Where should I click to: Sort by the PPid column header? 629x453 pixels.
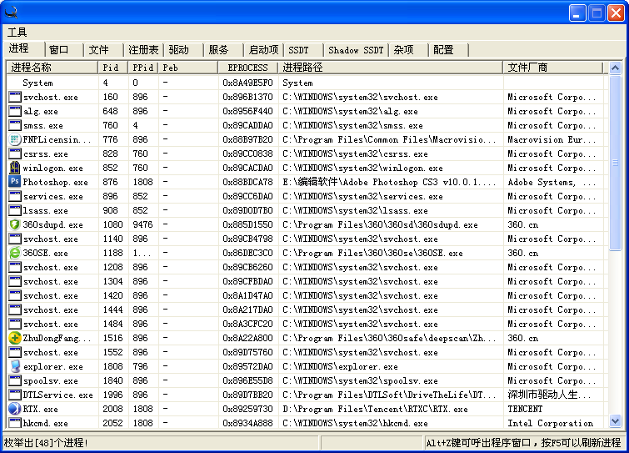[x=143, y=68]
